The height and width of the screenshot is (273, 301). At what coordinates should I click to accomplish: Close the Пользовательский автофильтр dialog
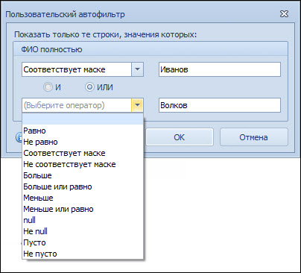pos(284,14)
